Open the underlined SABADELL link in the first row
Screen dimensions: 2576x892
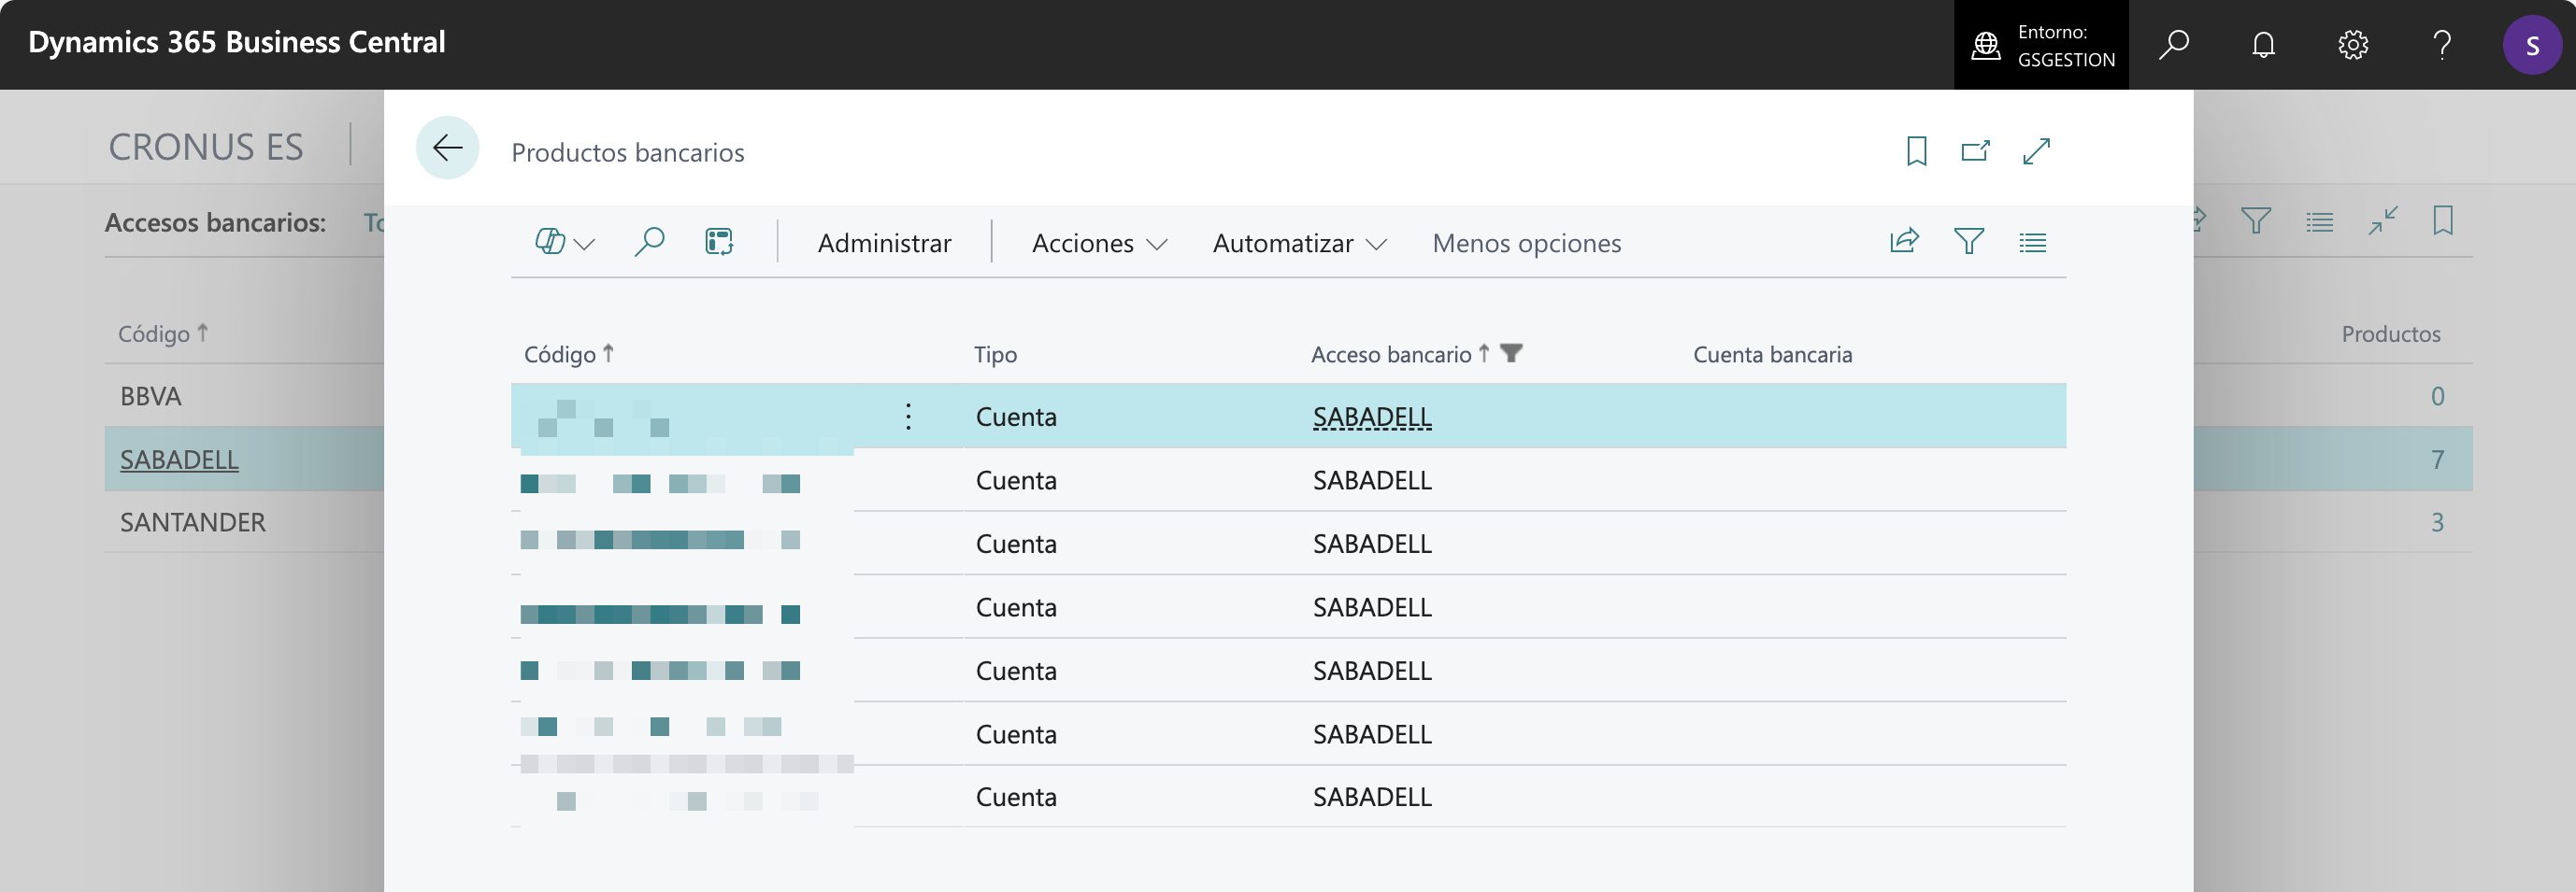click(x=1372, y=417)
